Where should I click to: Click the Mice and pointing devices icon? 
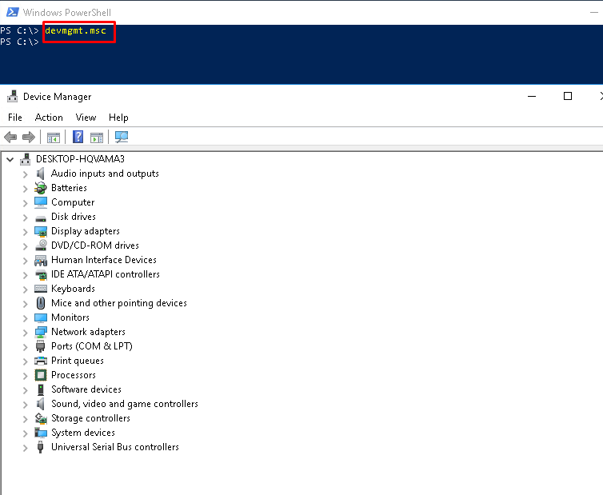click(x=40, y=303)
